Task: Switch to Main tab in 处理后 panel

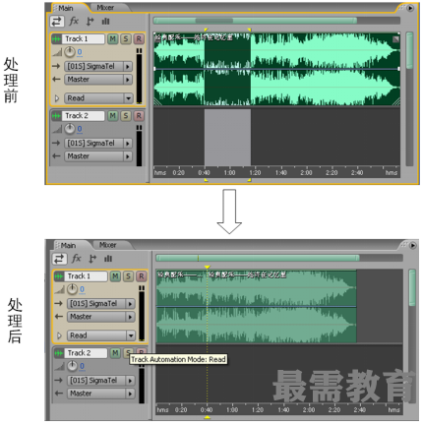Action: pyautogui.click(x=68, y=245)
